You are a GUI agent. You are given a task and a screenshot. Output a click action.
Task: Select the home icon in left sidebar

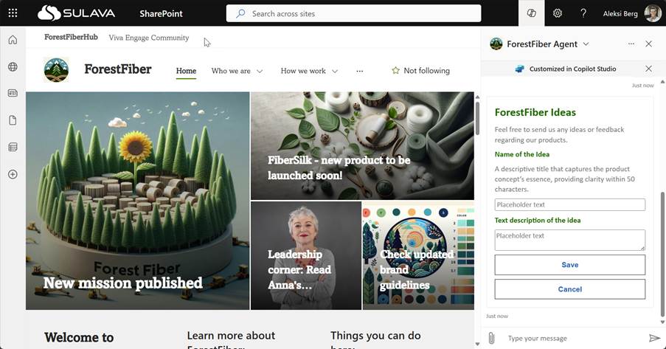click(13, 40)
